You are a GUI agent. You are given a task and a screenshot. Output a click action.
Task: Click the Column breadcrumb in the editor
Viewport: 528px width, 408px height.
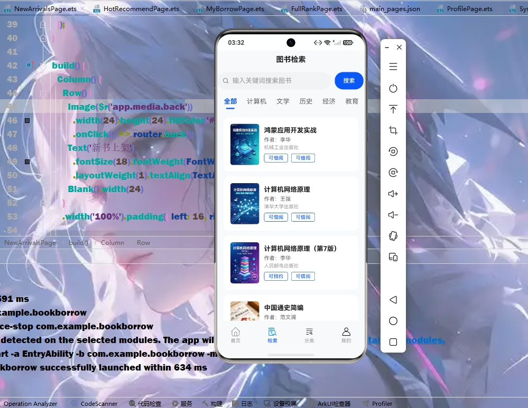point(113,242)
